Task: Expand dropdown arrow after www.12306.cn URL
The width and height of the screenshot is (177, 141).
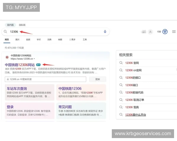Action: (34, 59)
